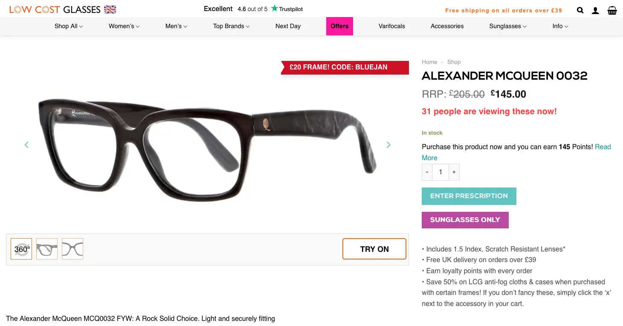Click the Enter Prescription button
The image size is (623, 326).
coord(469,196)
